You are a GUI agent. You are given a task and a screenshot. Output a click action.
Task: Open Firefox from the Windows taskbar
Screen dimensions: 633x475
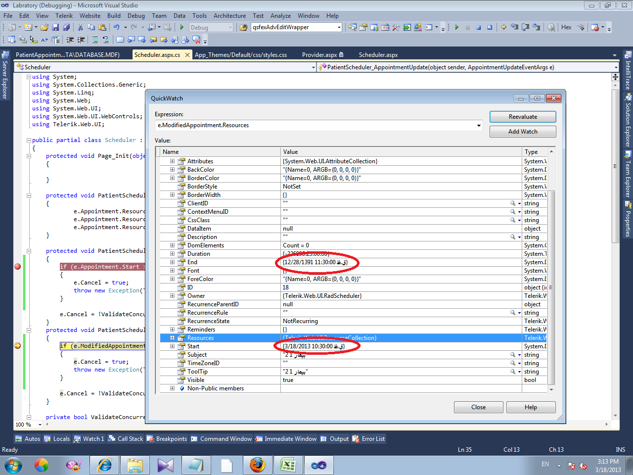point(257,465)
